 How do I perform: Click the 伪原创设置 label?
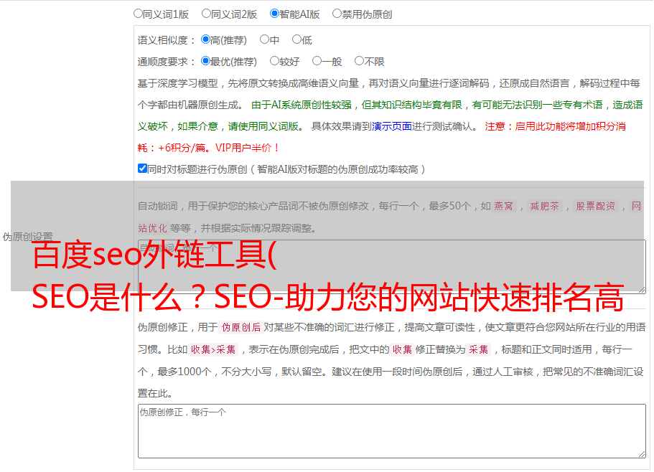(27, 237)
